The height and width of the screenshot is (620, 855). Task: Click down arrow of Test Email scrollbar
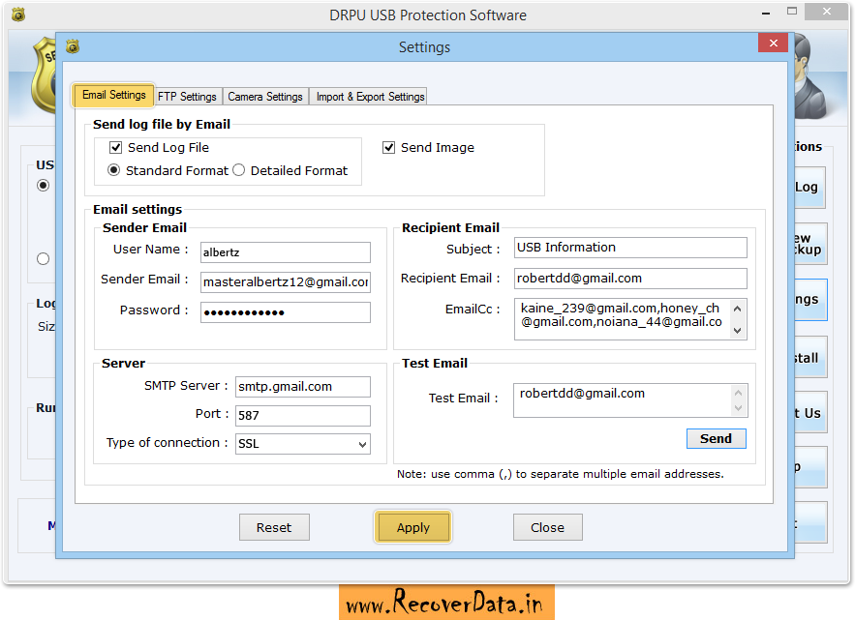pos(738,408)
